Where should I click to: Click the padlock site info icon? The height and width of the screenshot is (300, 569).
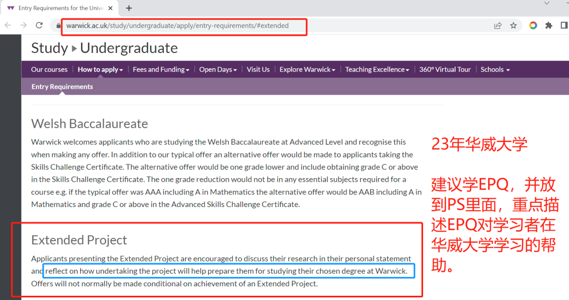tap(58, 26)
